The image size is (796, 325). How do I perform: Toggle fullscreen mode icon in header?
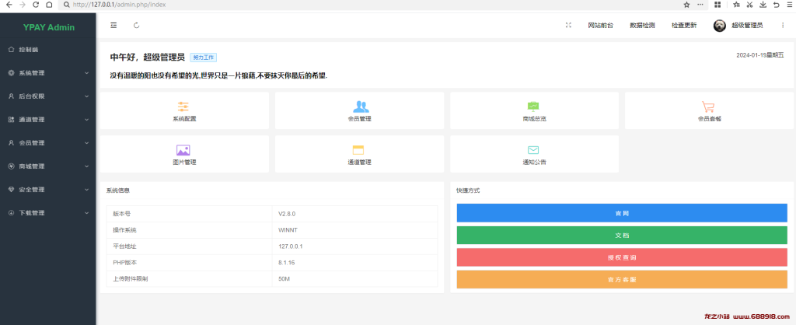pos(568,25)
